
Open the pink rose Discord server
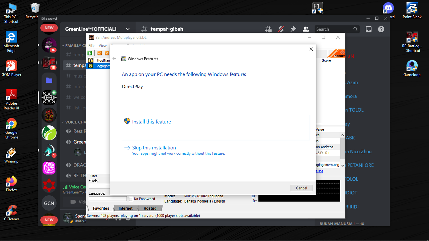[x=49, y=168]
